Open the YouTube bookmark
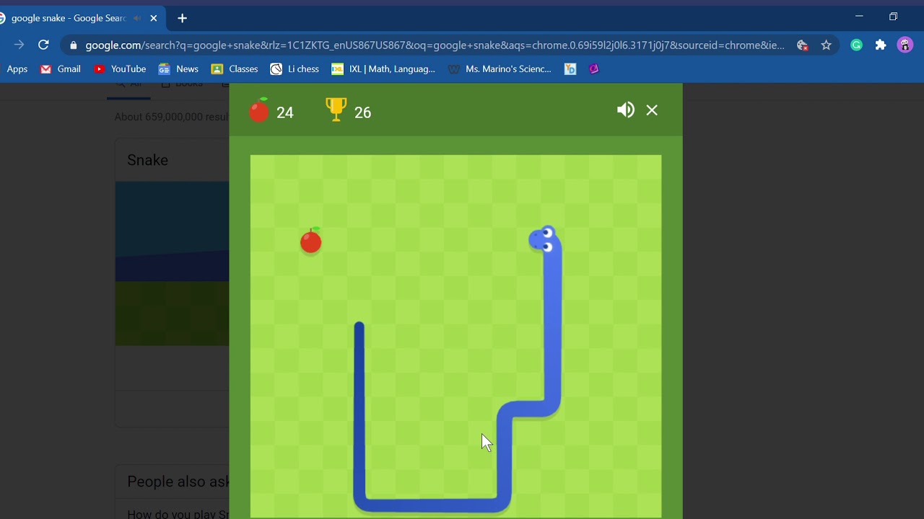Viewport: 924px width, 519px height. pyautogui.click(x=120, y=69)
